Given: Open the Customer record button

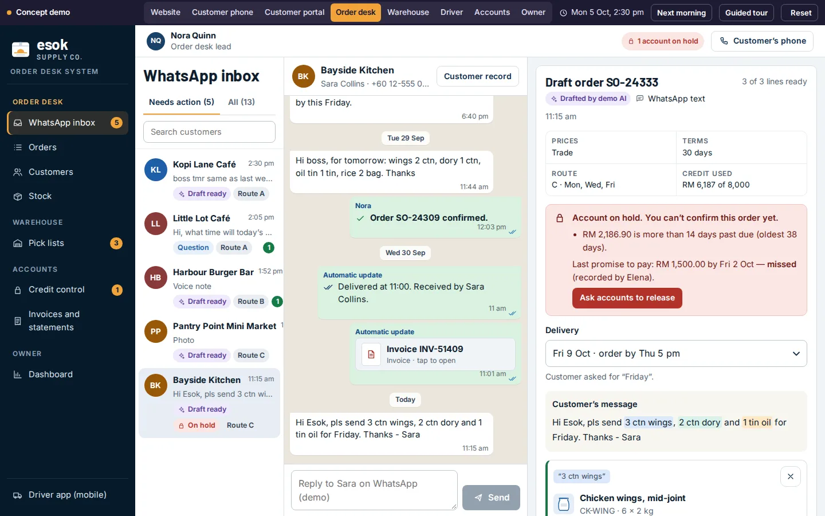Looking at the screenshot, I should (478, 76).
